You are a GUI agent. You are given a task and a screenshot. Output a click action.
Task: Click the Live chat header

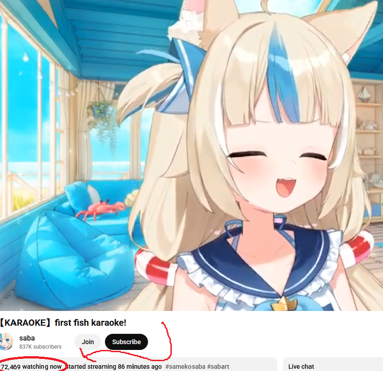pos(301,367)
